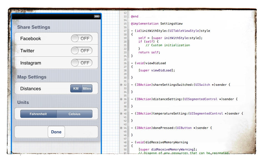This screenshot has width=264, height=161.
Task: Click the Units segmented control
Action: click(x=56, y=114)
